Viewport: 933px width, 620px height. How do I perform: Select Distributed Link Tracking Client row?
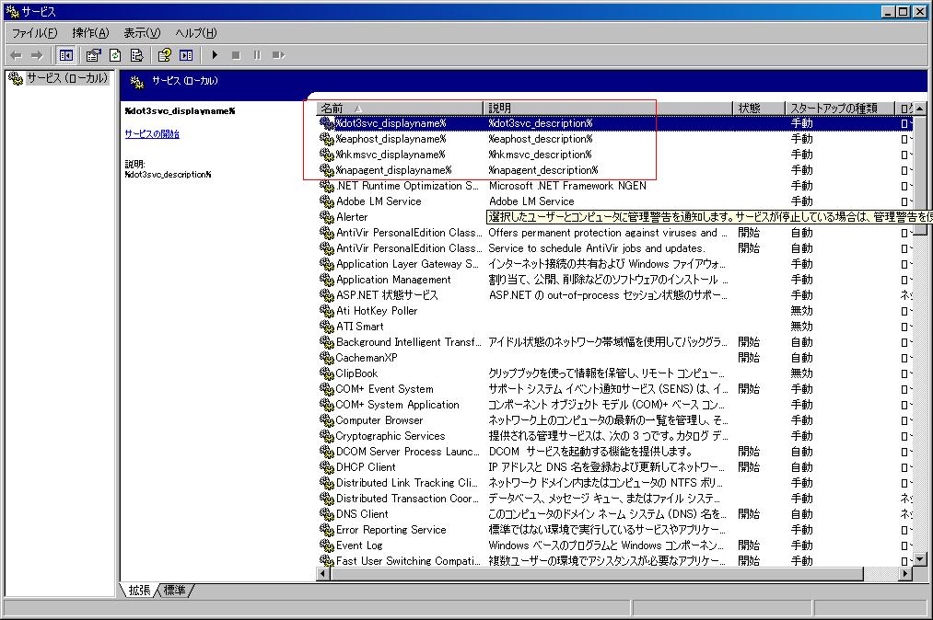coord(614,483)
